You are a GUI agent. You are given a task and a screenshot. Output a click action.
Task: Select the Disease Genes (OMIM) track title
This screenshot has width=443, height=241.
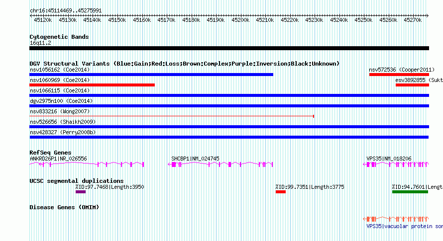64,207
